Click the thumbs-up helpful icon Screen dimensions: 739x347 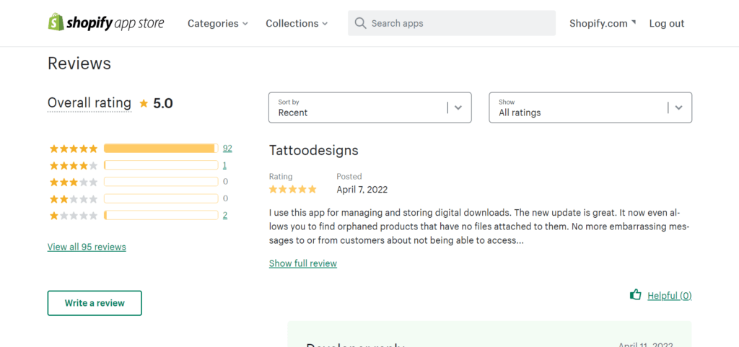point(635,294)
